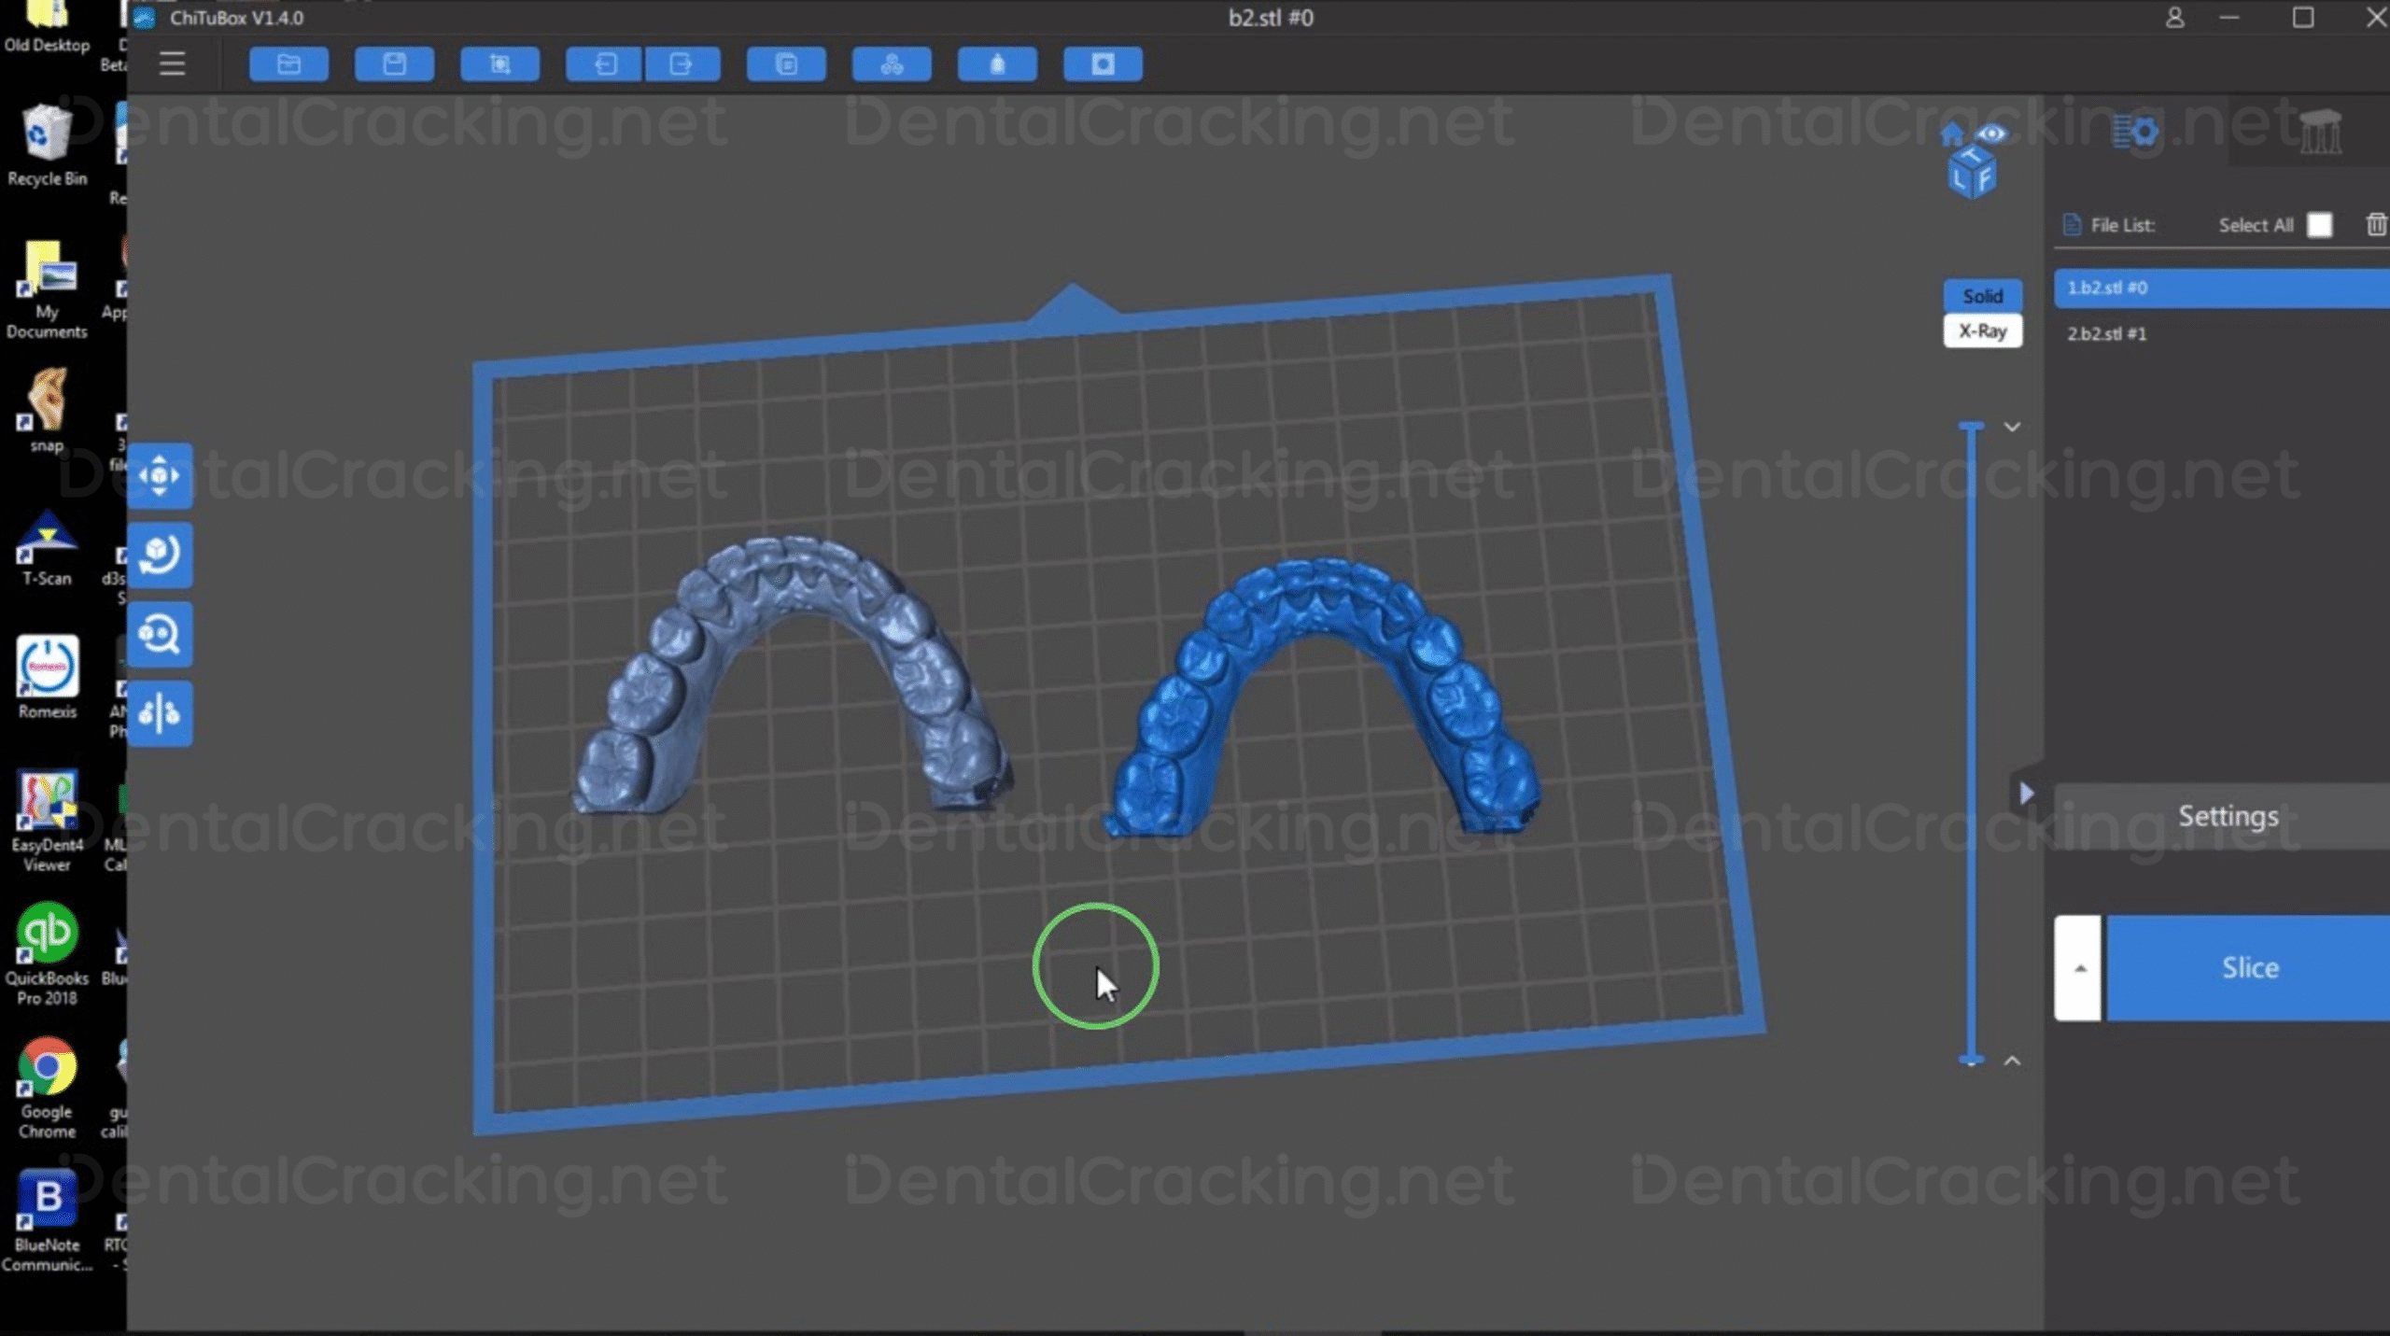Click down chevron atop layer slider
This screenshot has height=1336, width=2390.
(2012, 428)
